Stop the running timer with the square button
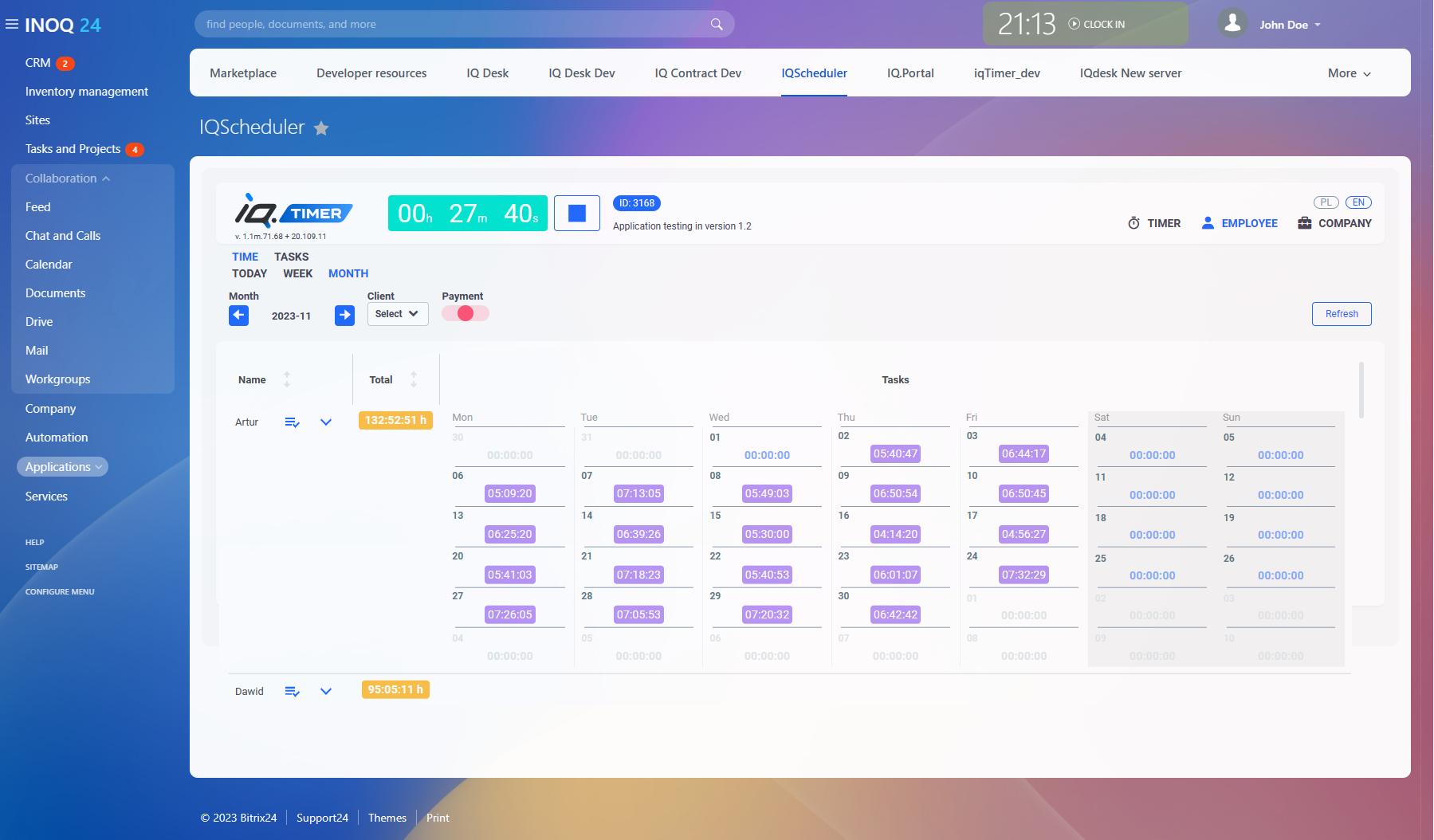1434x840 pixels. point(576,214)
